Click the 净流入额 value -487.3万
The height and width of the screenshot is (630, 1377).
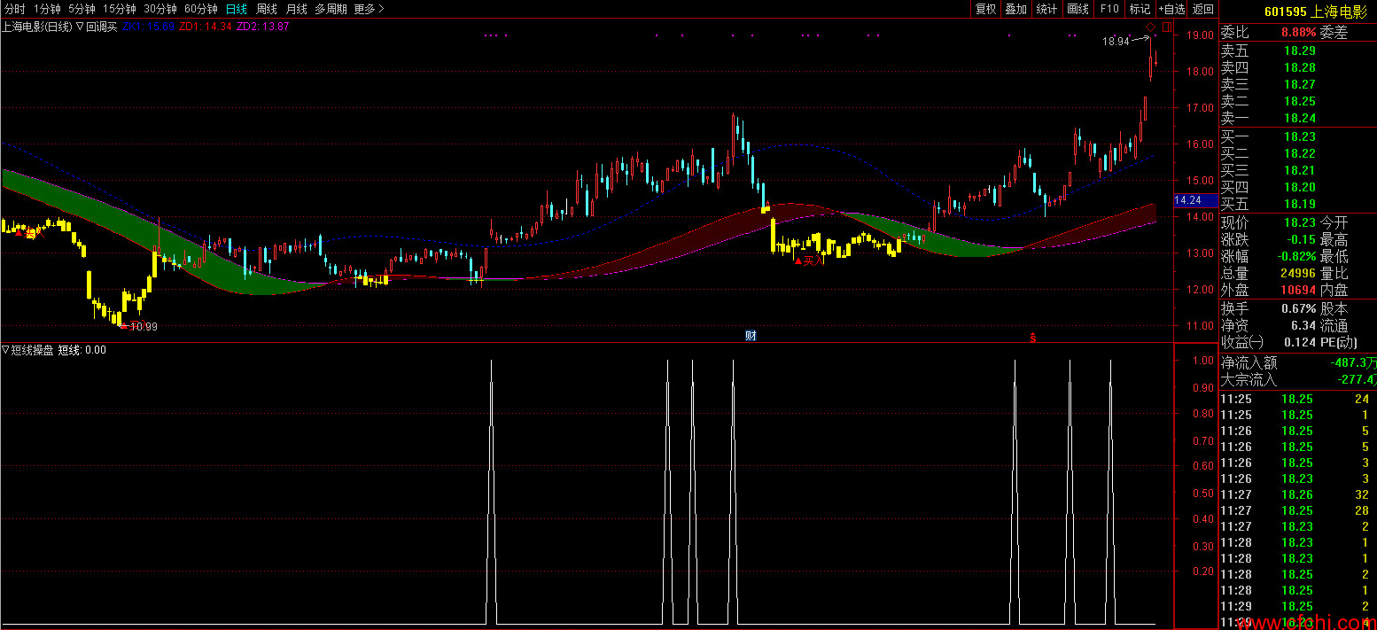tap(1354, 363)
